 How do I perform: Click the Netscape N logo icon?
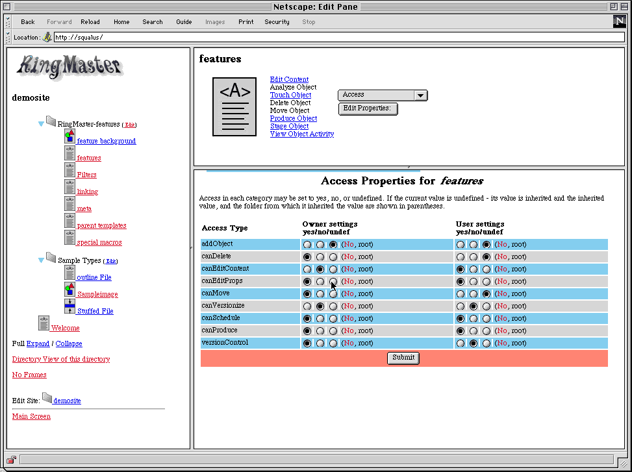click(x=619, y=21)
